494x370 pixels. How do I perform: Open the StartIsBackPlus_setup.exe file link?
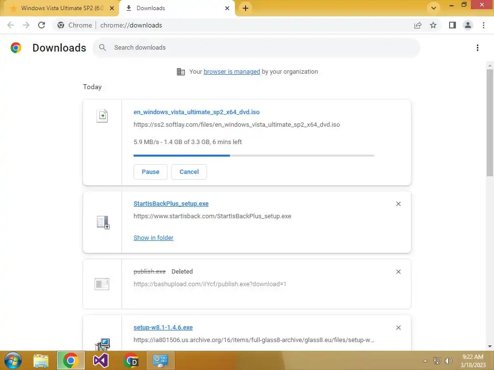click(x=171, y=204)
